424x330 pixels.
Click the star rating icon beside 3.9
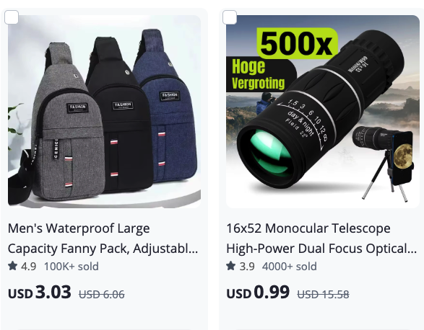(x=231, y=266)
